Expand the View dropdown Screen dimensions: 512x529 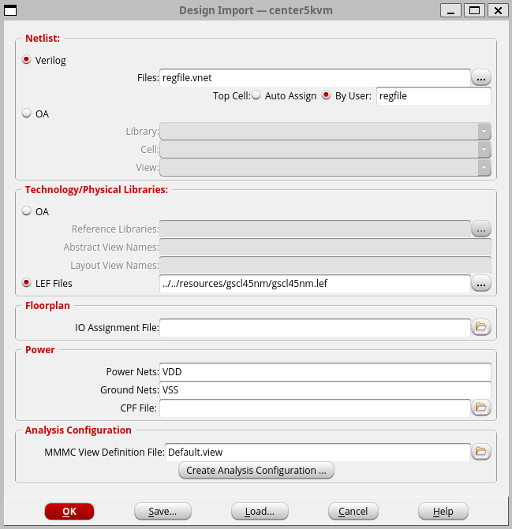484,168
